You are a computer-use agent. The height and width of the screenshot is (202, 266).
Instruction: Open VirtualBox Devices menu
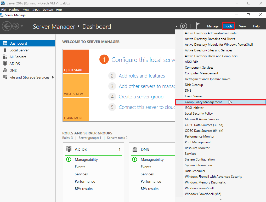48,10
